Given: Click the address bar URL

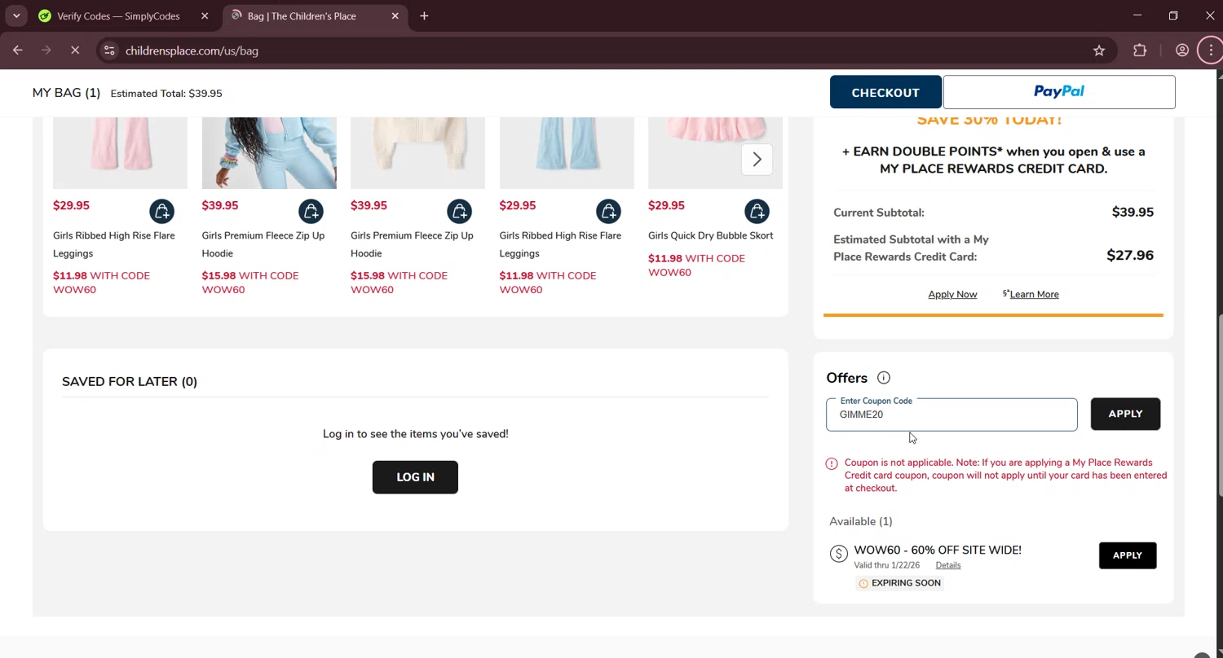Looking at the screenshot, I should tap(192, 50).
